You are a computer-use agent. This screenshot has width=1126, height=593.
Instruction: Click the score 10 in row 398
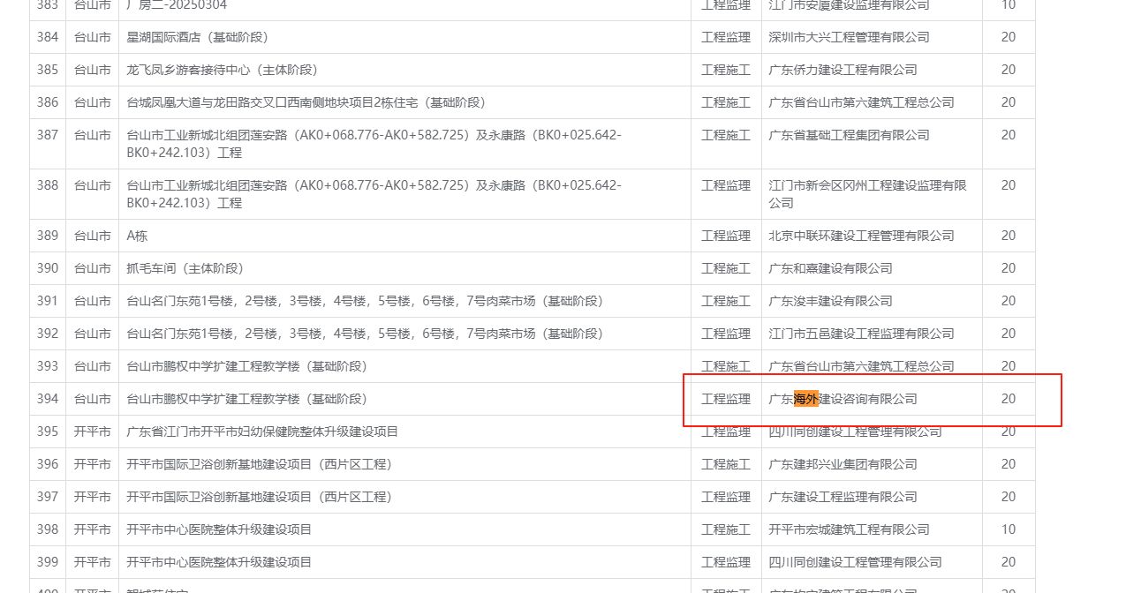click(x=1008, y=529)
